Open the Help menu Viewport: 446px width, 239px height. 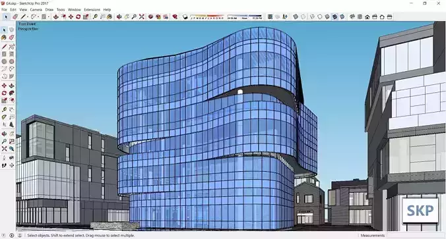tap(107, 10)
